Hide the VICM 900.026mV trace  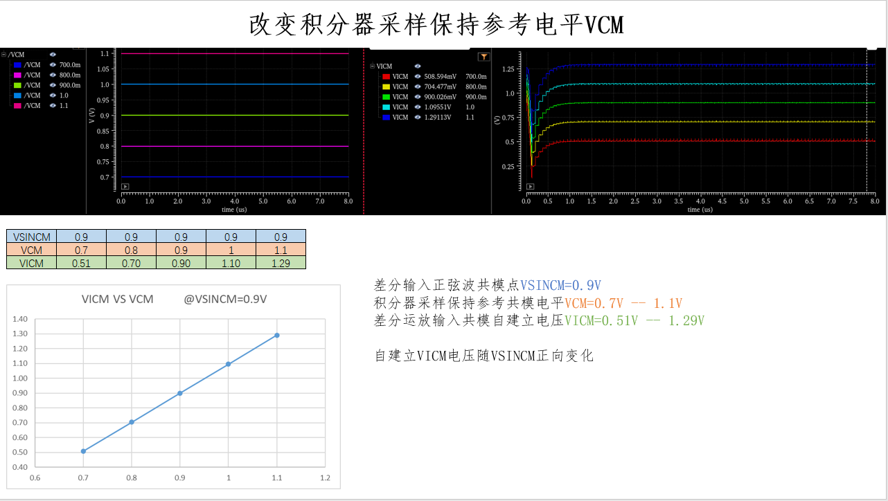click(418, 97)
